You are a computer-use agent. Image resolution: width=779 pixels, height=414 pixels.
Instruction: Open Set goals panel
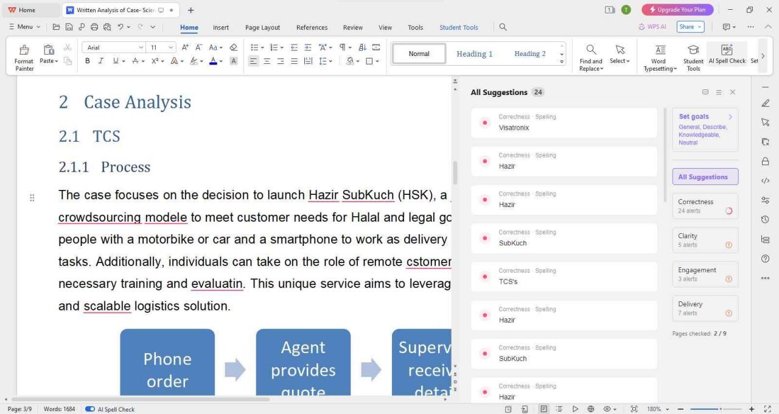point(705,129)
